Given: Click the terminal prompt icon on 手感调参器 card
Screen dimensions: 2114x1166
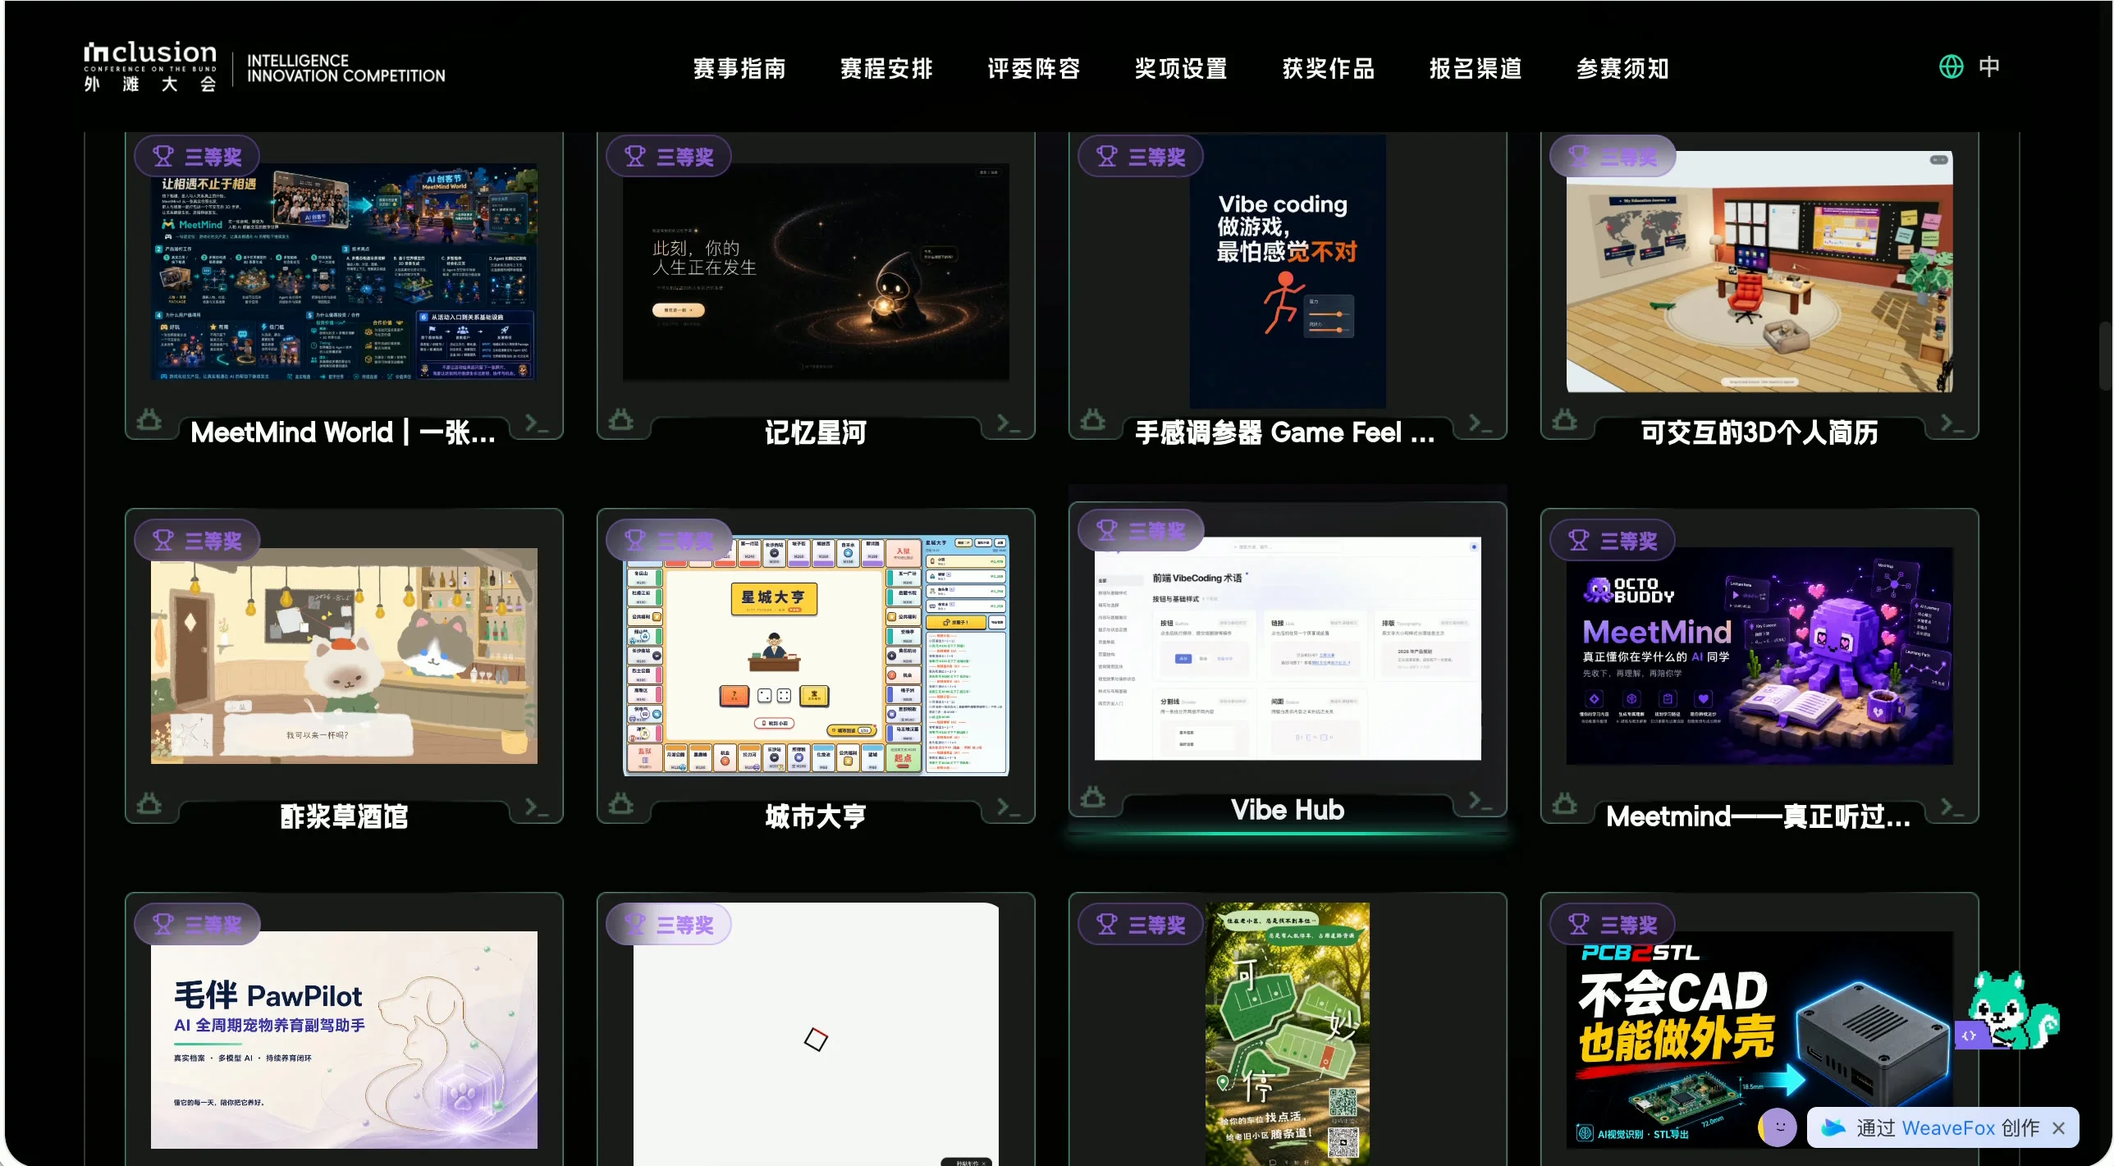Looking at the screenshot, I should [1480, 423].
